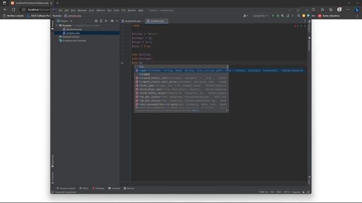Open the Navigate menu

[x=82, y=10]
